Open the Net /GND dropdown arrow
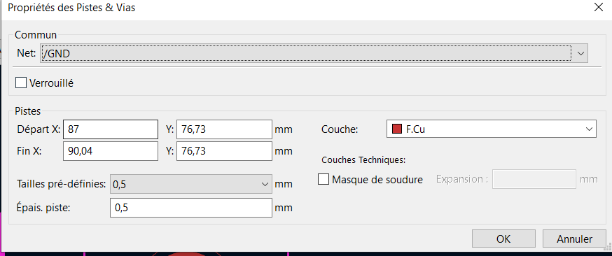Viewport: 612px width, 256px height. point(580,54)
